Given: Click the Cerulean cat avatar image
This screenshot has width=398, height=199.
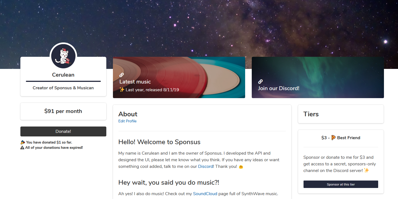Looking at the screenshot, I should pos(63,56).
